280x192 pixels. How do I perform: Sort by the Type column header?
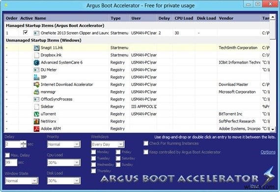[x=119, y=18]
